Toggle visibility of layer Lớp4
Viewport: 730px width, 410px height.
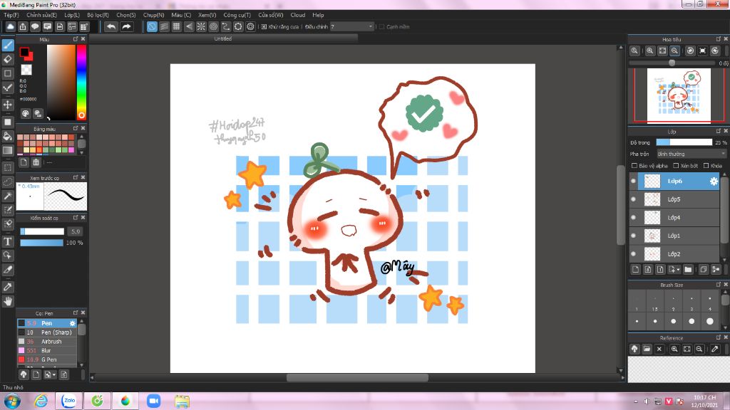[633, 217]
